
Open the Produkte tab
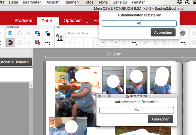23,20
